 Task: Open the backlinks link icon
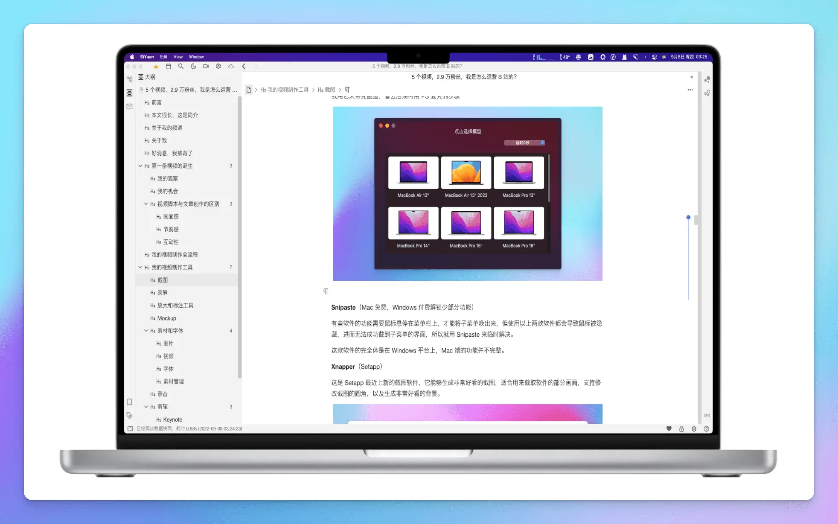707,416
